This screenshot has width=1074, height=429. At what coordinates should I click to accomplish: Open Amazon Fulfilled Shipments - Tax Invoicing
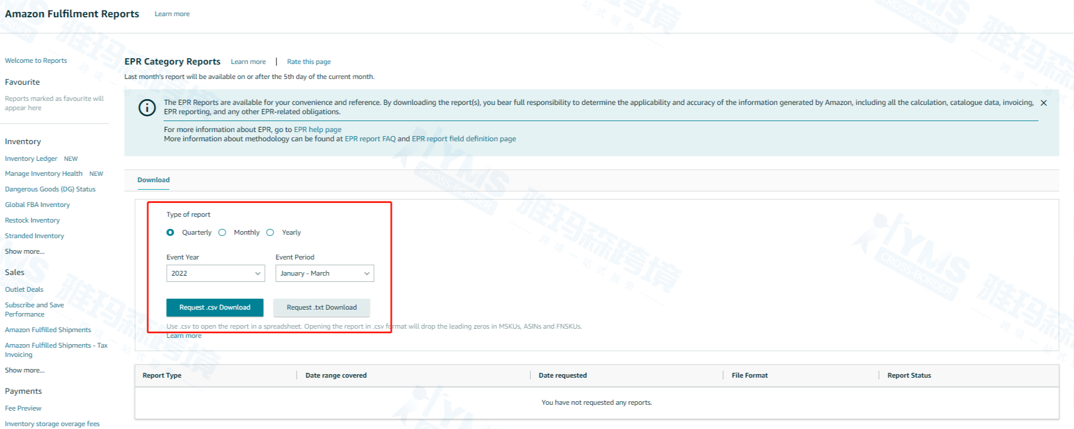coord(56,350)
